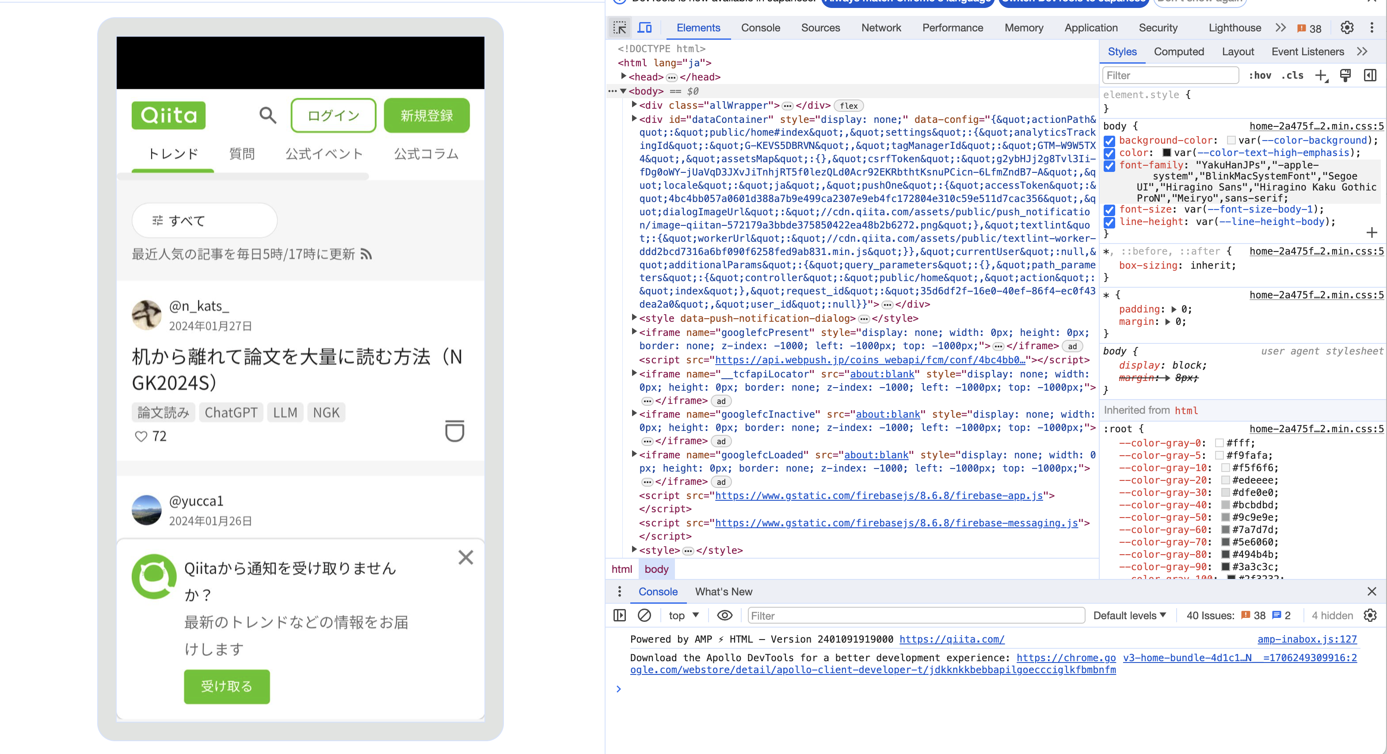Uncheck the line-height property checkbox

pyautogui.click(x=1109, y=222)
